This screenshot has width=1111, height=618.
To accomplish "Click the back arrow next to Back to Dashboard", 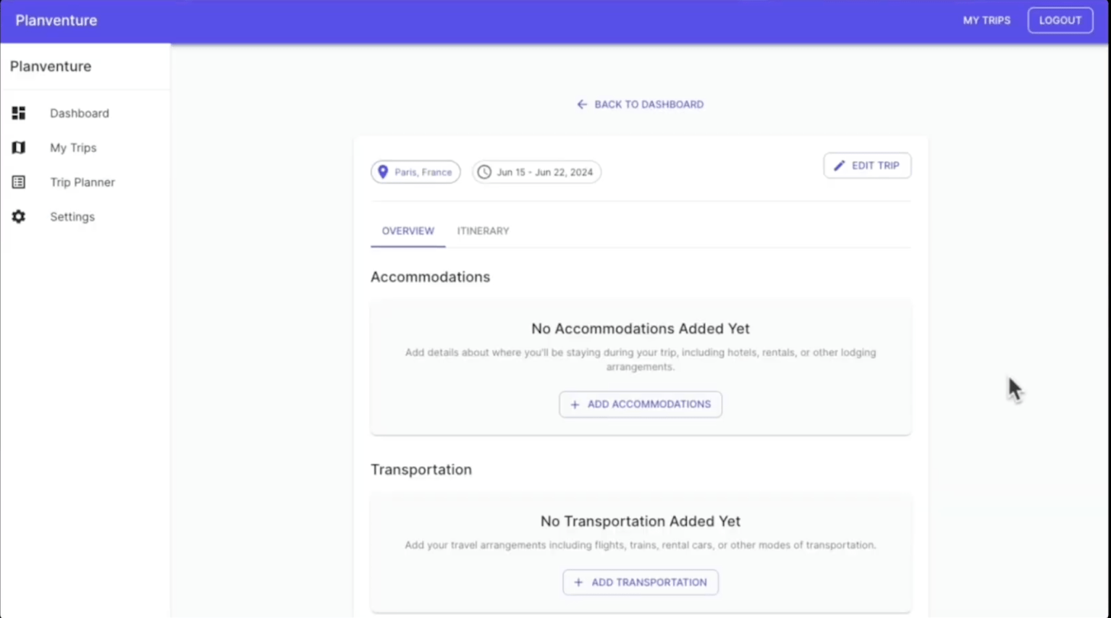I will 582,103.
